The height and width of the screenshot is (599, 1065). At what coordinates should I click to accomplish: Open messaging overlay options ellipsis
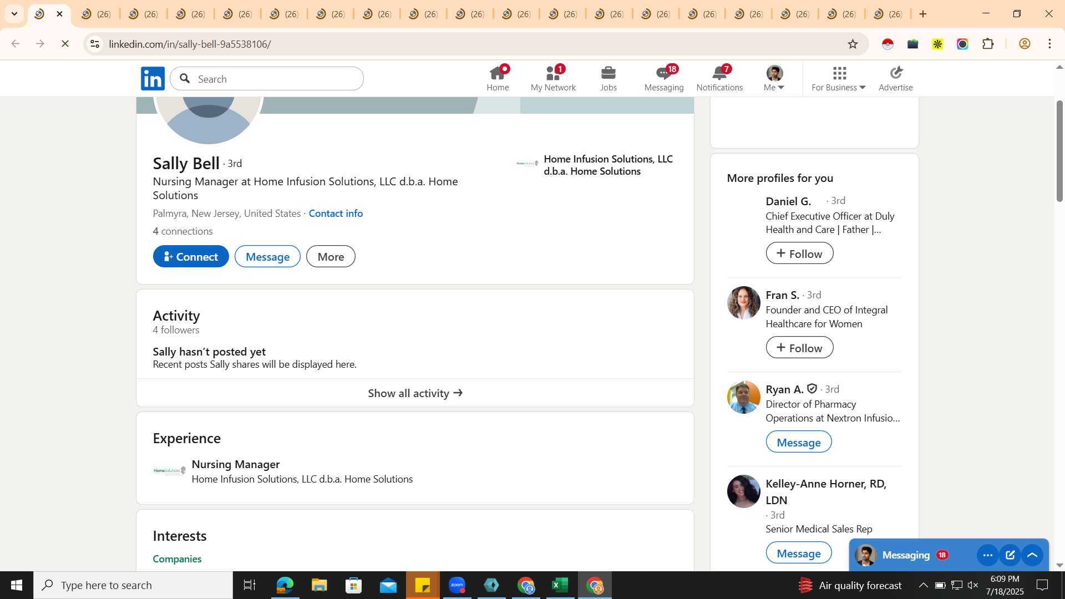[987, 555]
